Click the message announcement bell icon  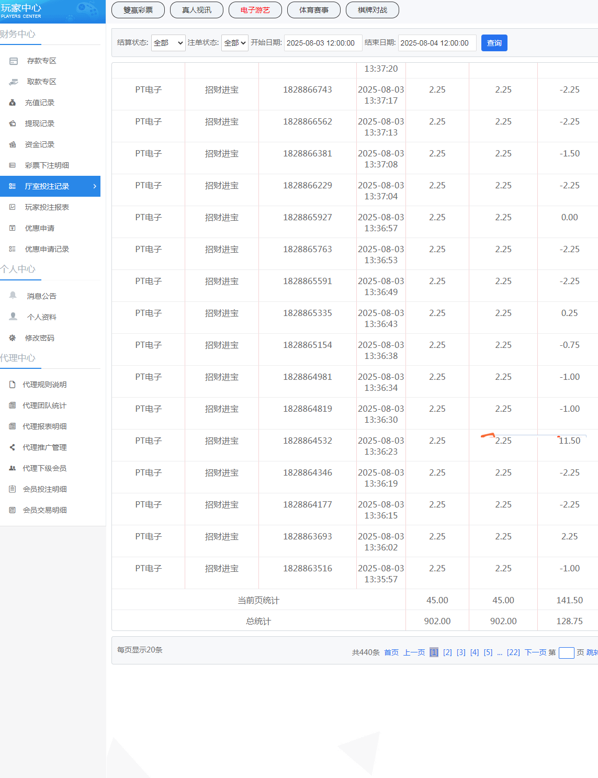[x=13, y=296]
